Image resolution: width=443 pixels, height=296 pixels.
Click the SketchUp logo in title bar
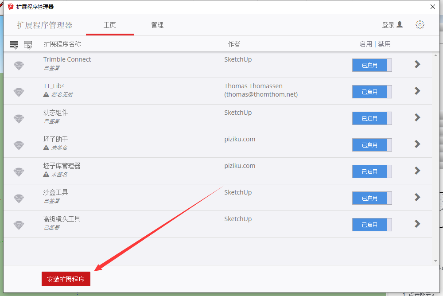[11, 7]
